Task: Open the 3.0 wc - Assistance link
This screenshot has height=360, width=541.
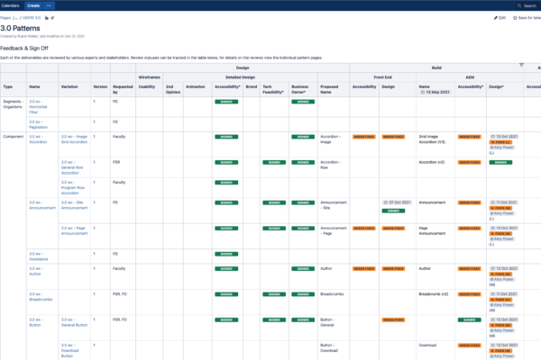Action: 38,256
